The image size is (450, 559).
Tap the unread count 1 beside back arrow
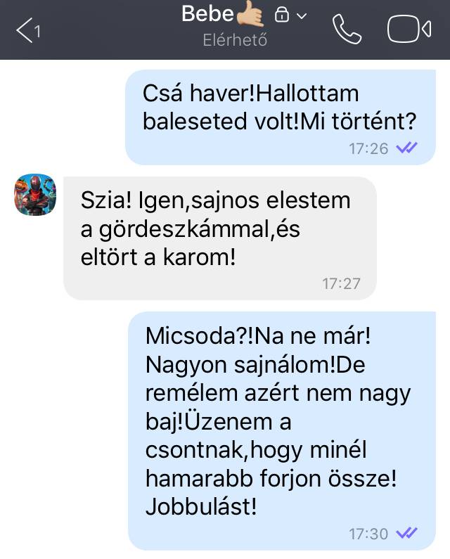point(37,32)
